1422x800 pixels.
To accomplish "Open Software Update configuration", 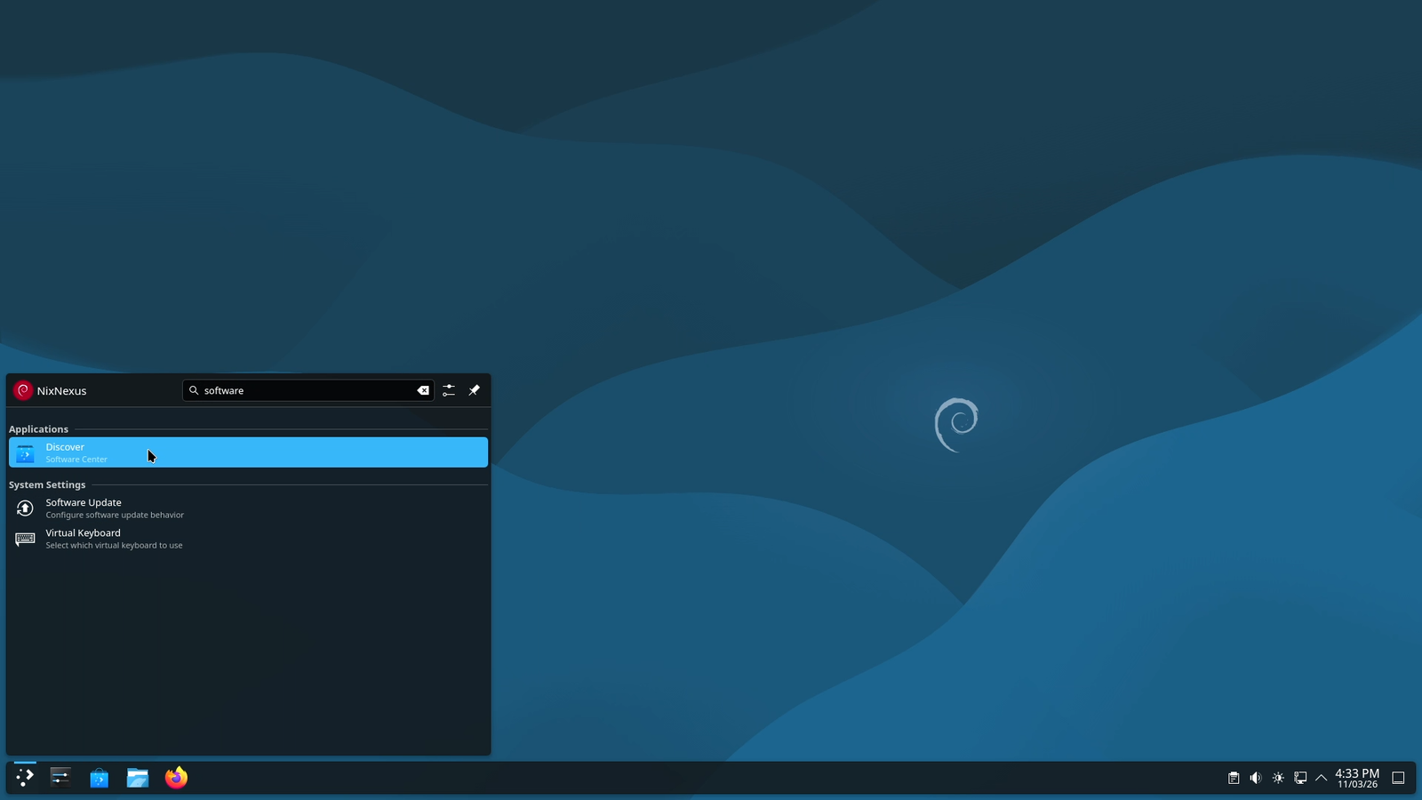I will [x=83, y=508].
